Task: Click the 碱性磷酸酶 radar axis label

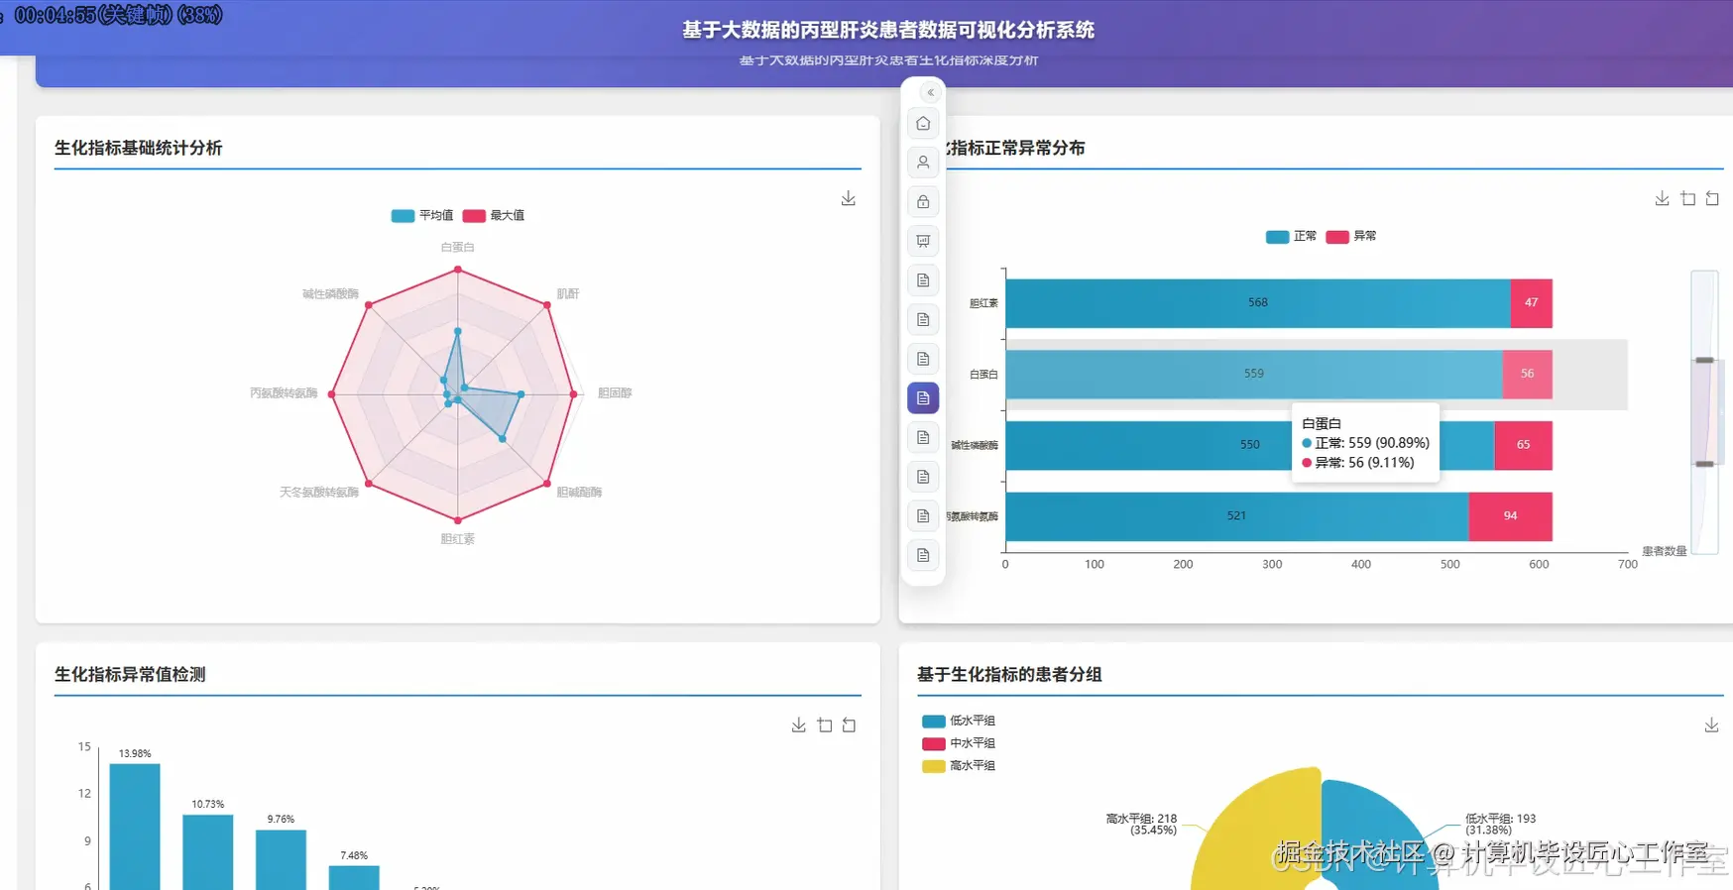Action: pos(330,293)
